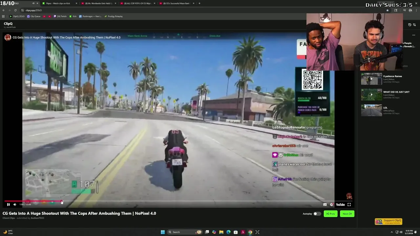Select 'LOL' clip title in queue

[x=385, y=108]
